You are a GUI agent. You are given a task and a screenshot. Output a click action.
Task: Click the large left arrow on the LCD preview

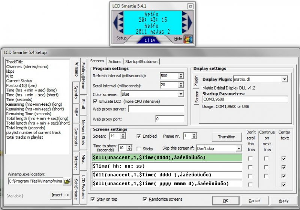point(115,22)
